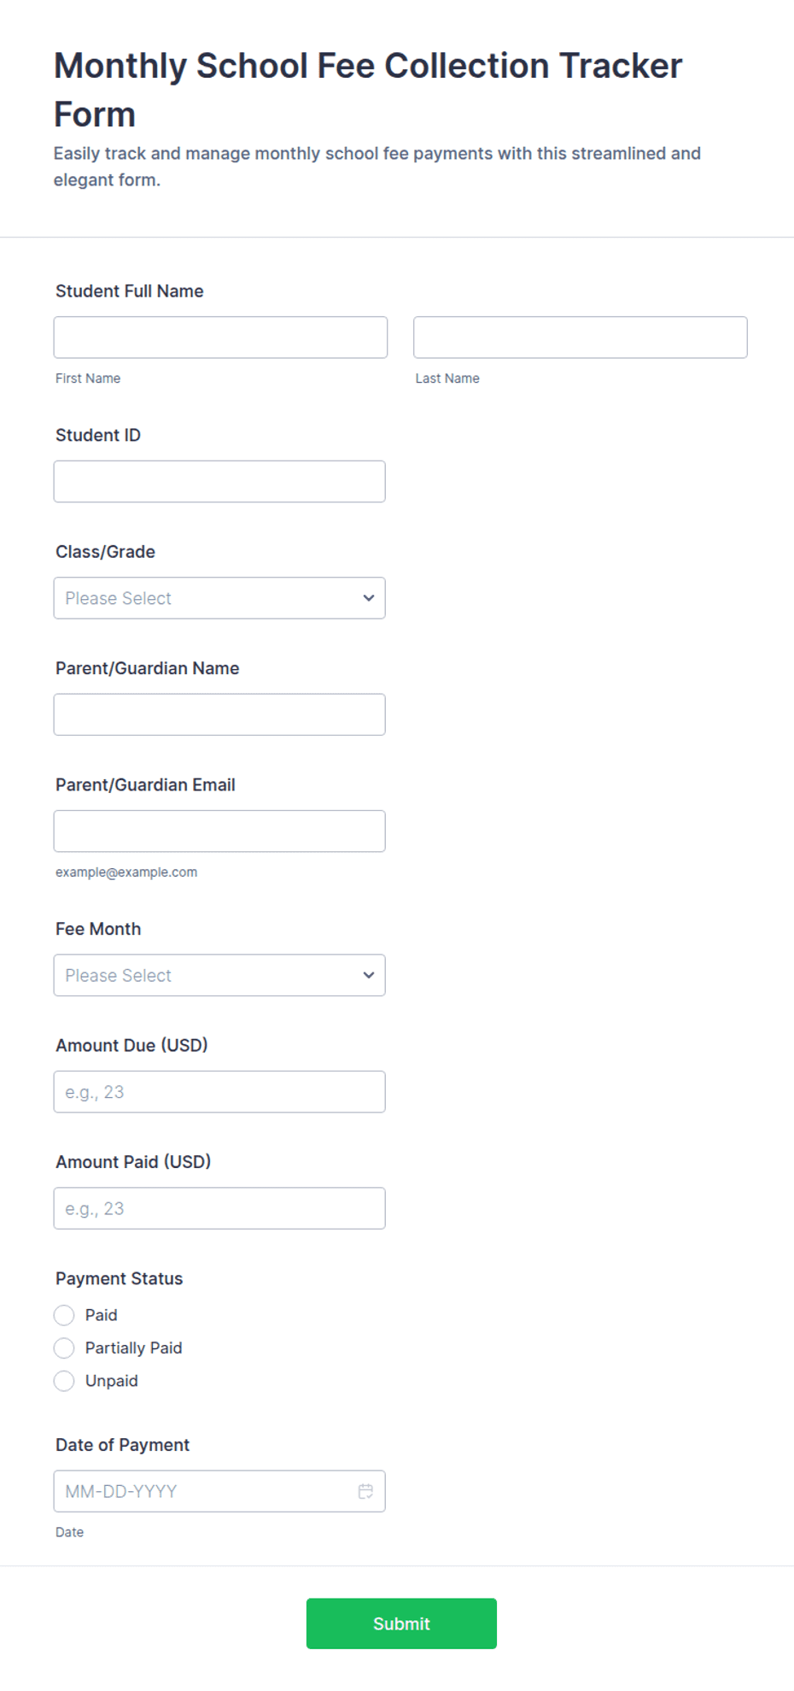Click the Amount Due (USD) field
This screenshot has width=794, height=1691.
[x=219, y=1092]
